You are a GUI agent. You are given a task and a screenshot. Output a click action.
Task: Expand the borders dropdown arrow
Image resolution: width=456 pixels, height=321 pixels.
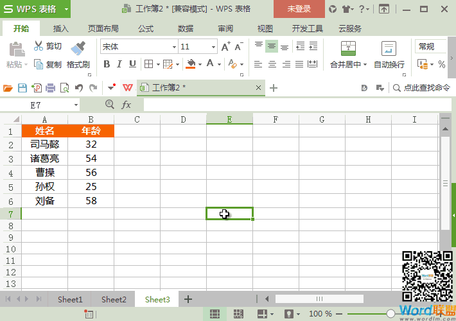click(x=158, y=64)
